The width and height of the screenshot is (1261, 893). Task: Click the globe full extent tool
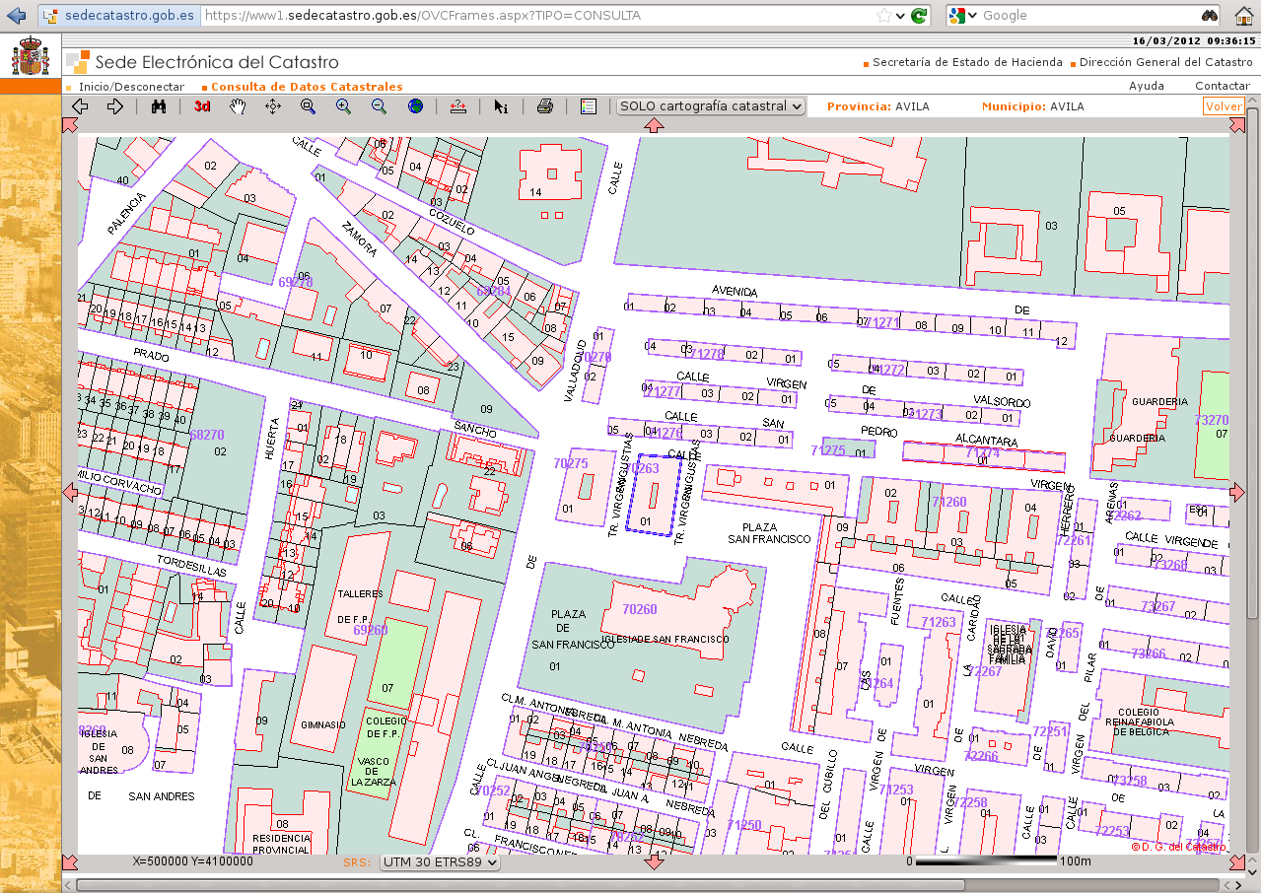click(x=415, y=106)
